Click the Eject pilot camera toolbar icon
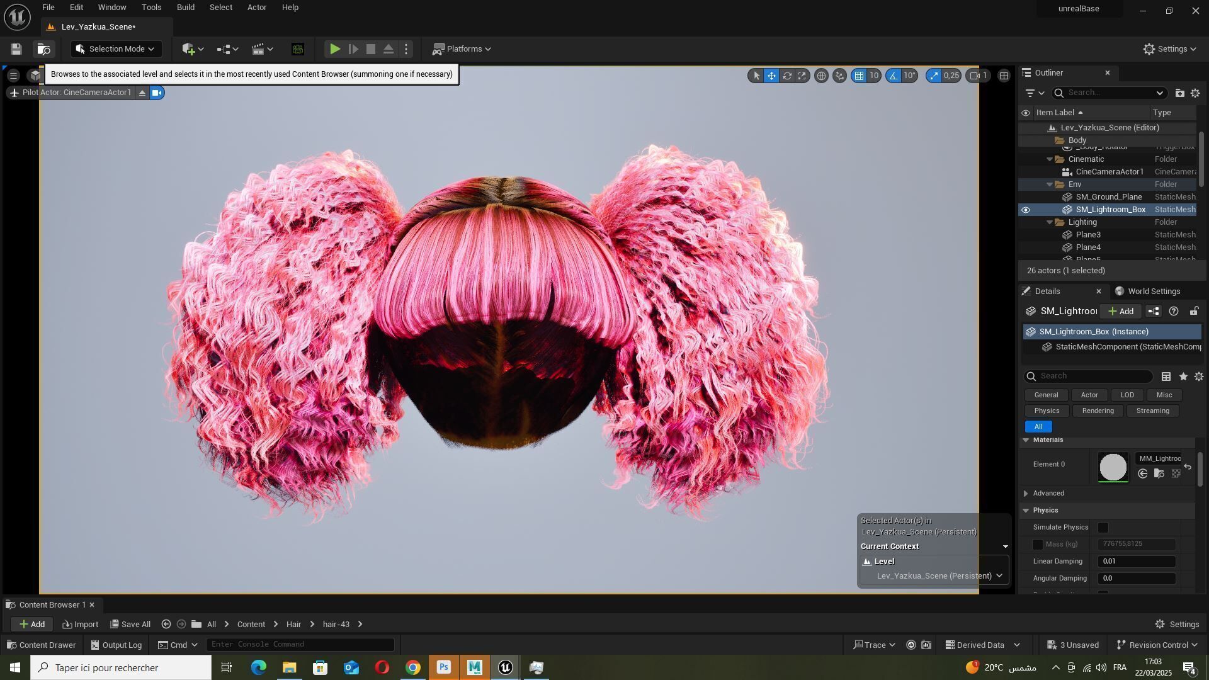The height and width of the screenshot is (680, 1209). [x=389, y=49]
